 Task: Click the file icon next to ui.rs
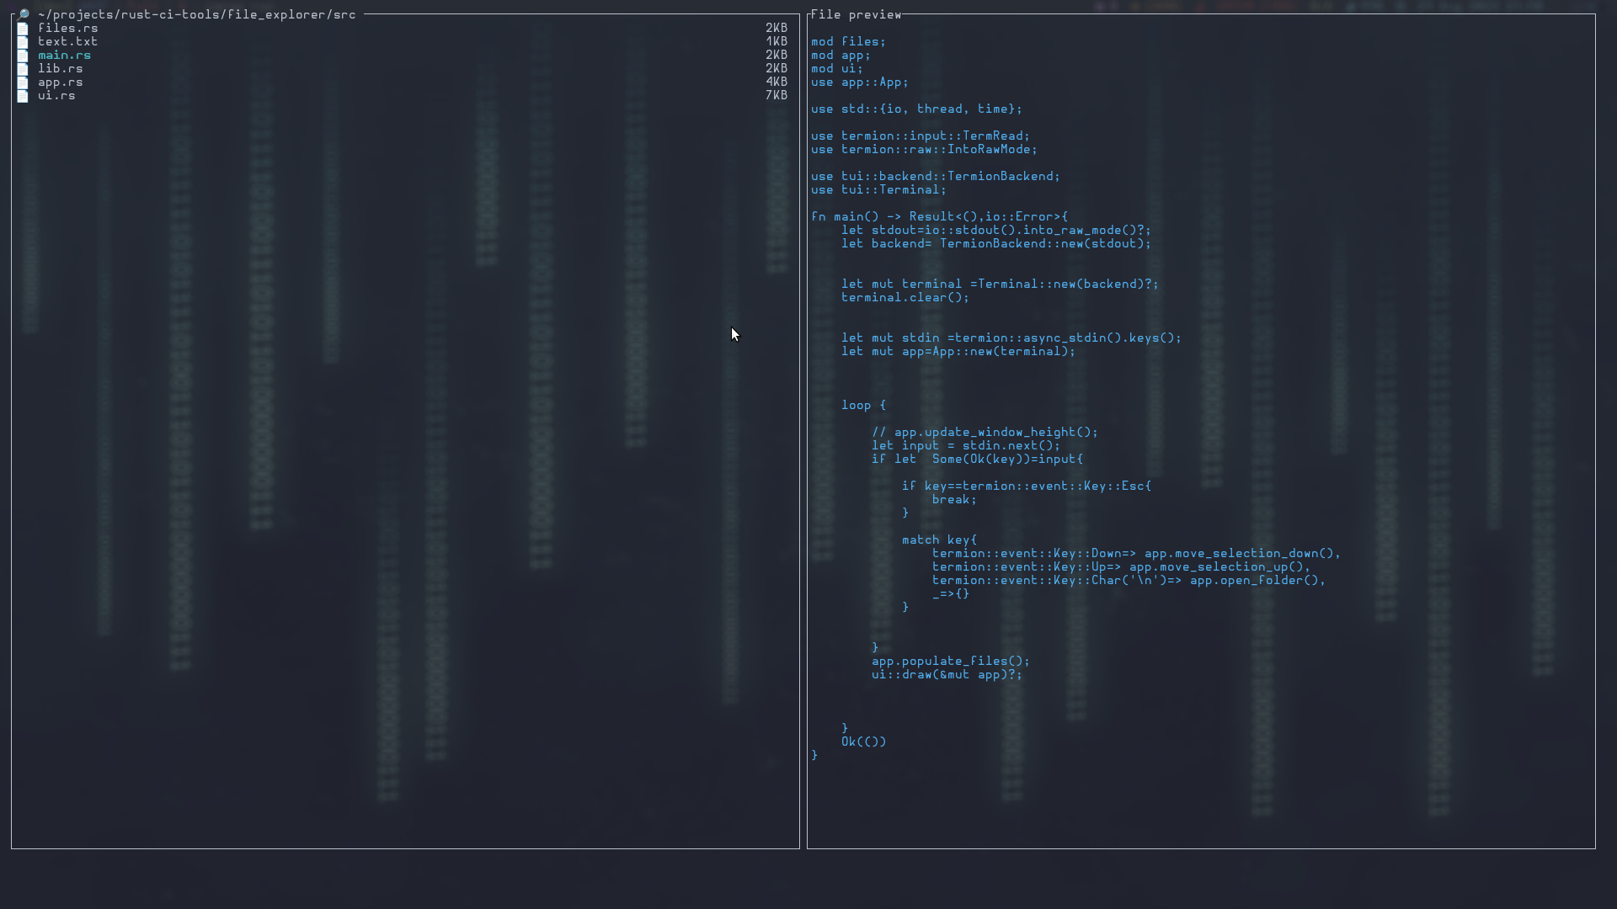[23, 96]
